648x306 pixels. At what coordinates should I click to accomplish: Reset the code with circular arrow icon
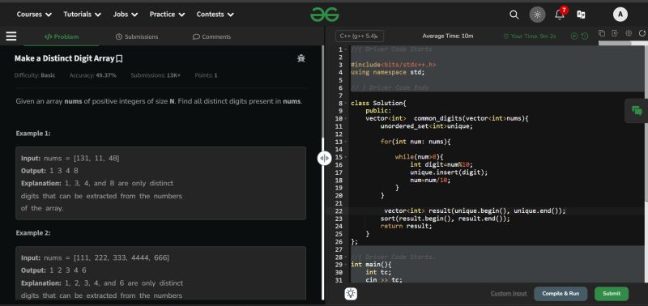coord(642,33)
